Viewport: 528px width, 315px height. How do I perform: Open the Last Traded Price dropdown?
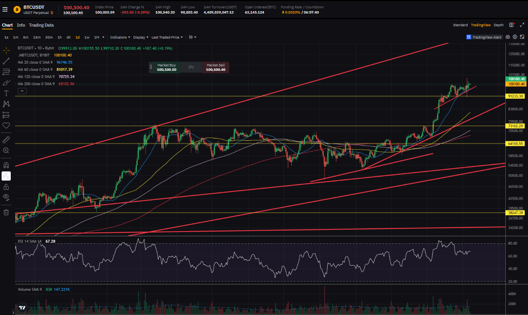pyautogui.click(x=167, y=37)
